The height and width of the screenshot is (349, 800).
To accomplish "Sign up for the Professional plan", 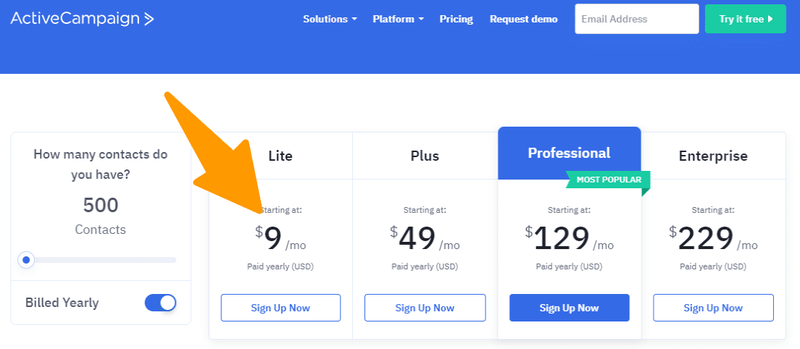I will (x=569, y=308).
